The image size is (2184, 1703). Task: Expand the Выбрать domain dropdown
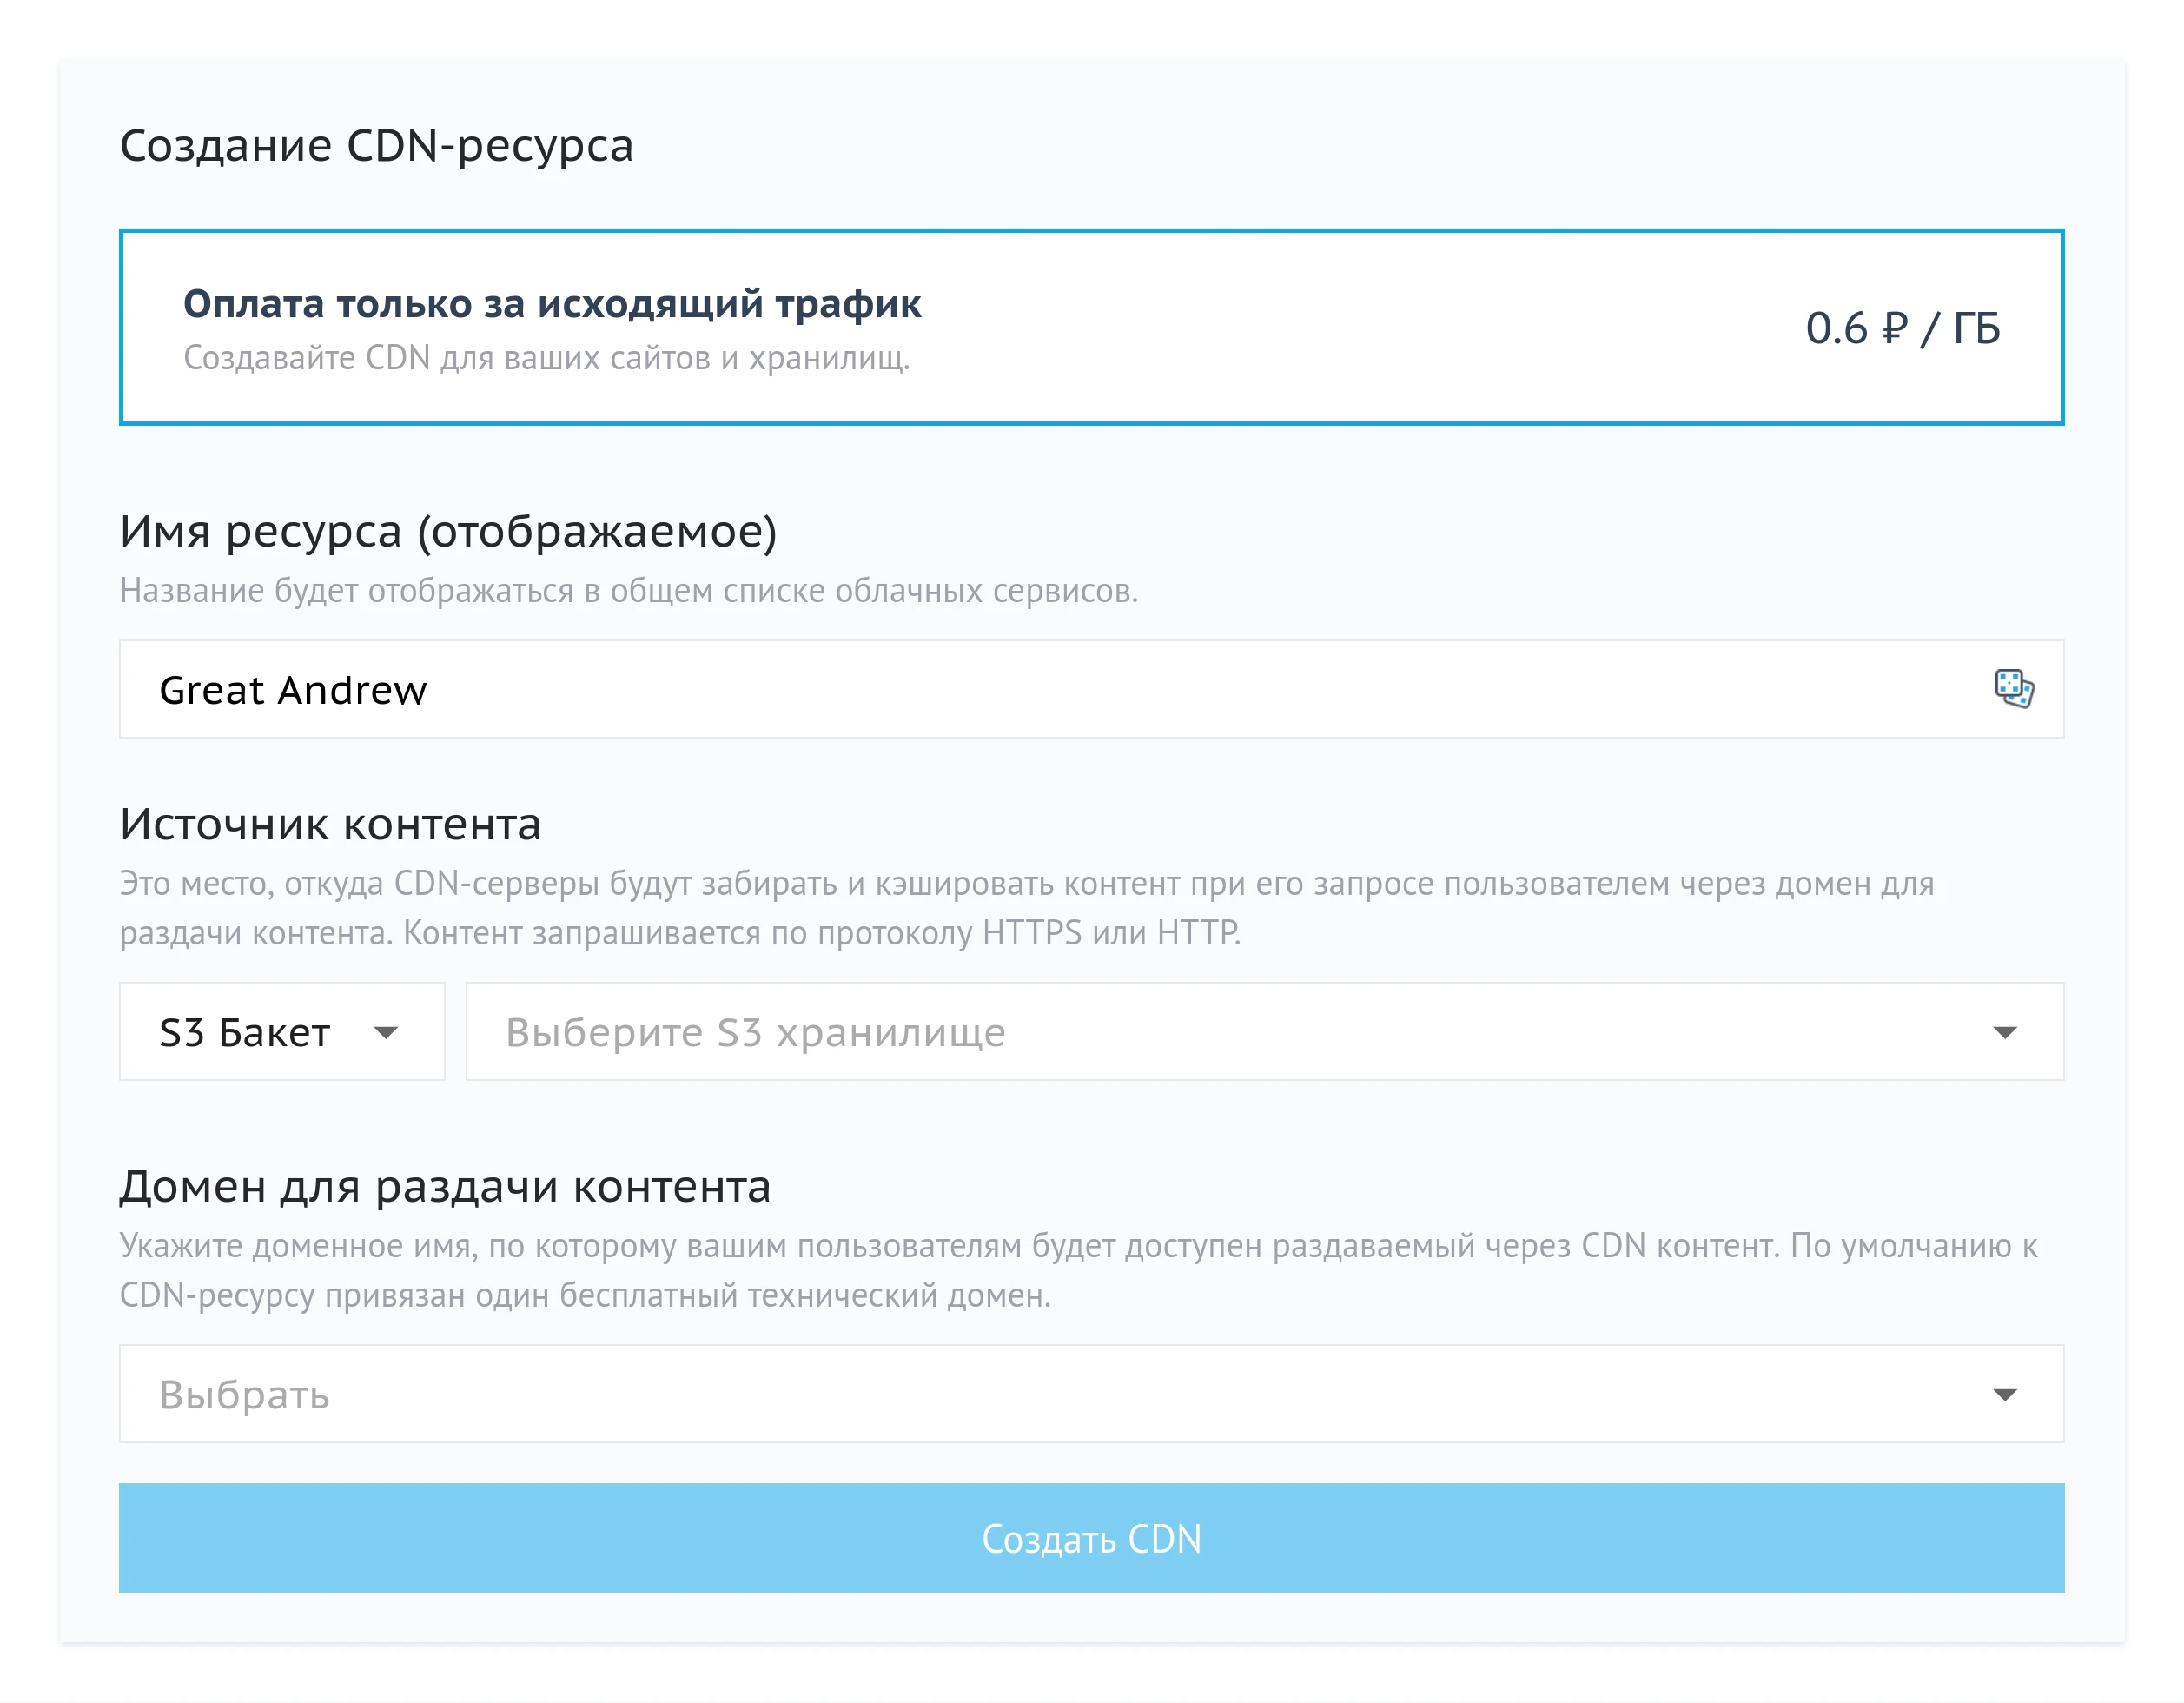1090,1394
